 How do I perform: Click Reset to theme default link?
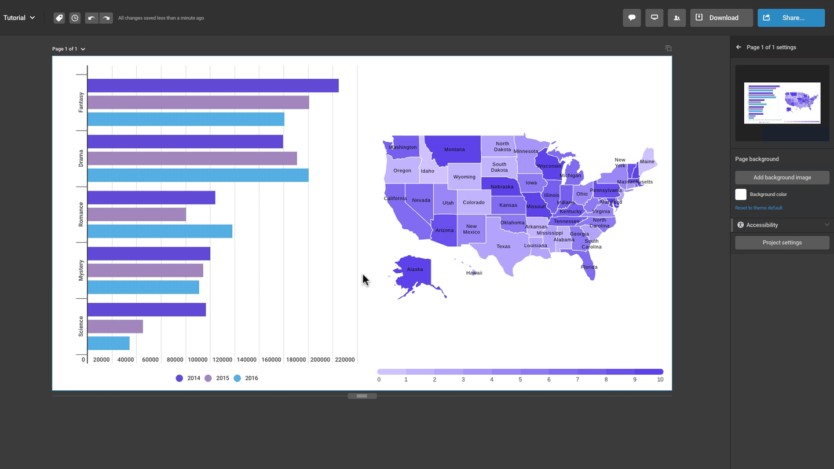point(759,208)
